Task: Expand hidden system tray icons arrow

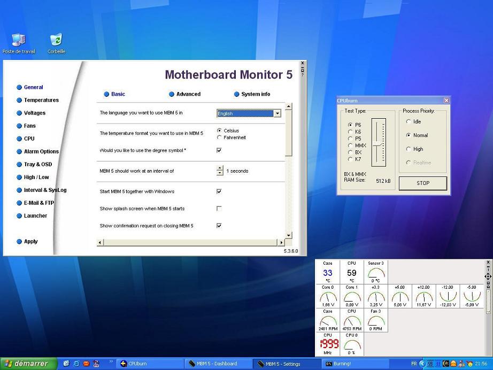Action: [x=422, y=364]
